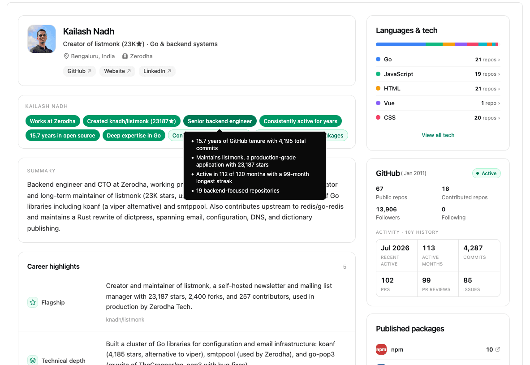Open the knadh/listmonk repository link
The image size is (530, 365).
(x=125, y=320)
